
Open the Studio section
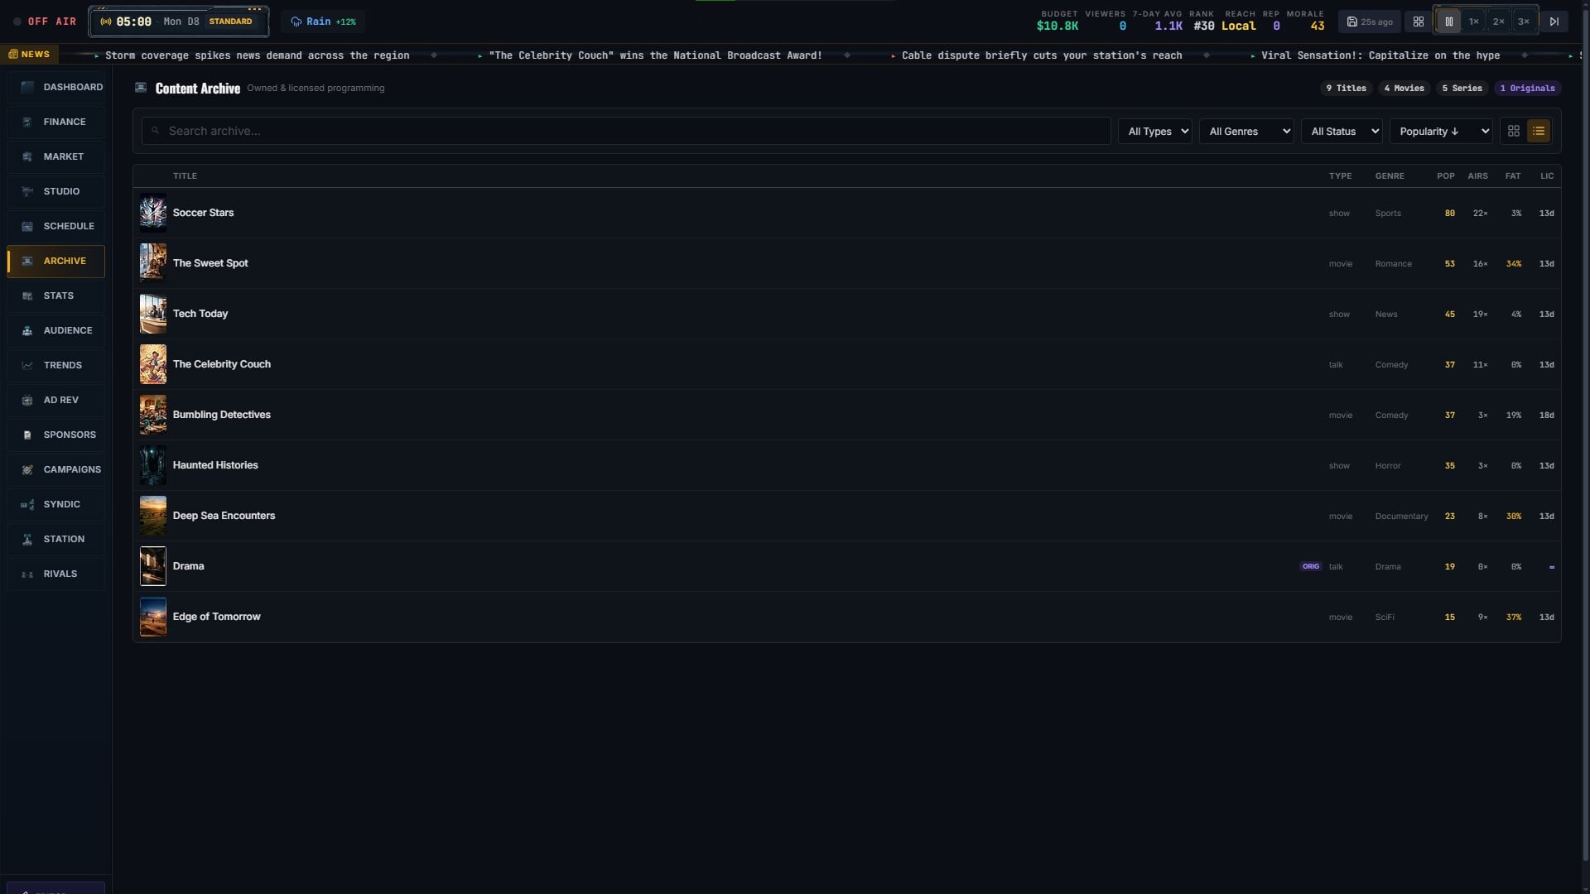point(56,191)
